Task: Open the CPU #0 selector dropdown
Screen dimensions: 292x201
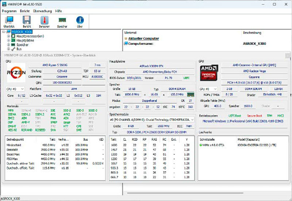Action: [x=15, y=89]
